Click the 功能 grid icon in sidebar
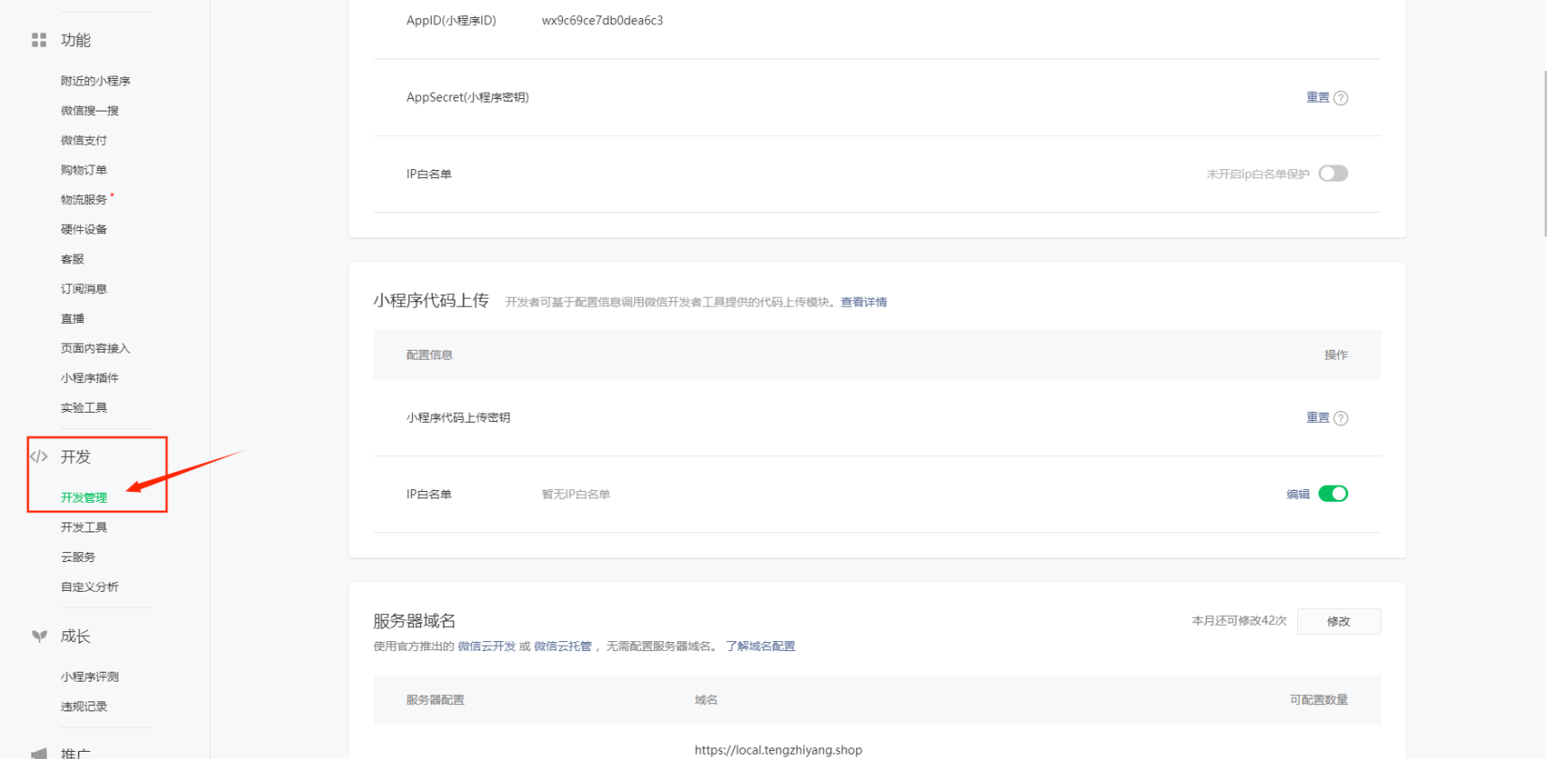The image size is (1547, 759). coord(39,40)
